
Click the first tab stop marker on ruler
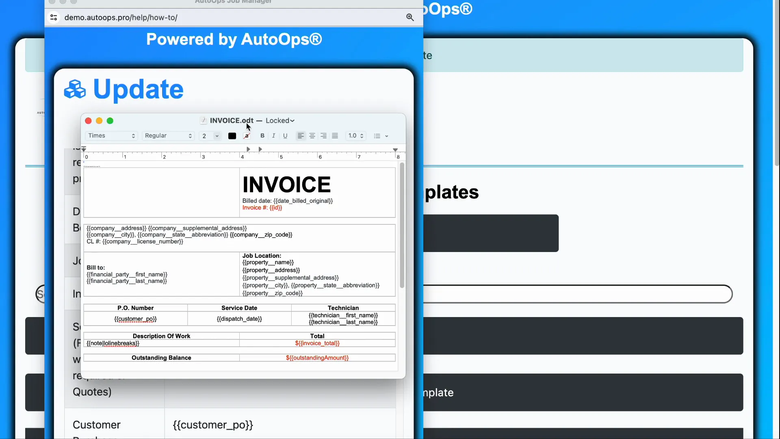[248, 149]
